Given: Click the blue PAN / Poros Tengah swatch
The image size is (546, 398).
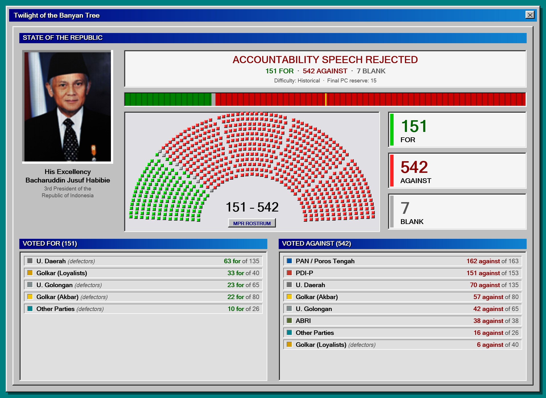Looking at the screenshot, I should coord(289,261).
